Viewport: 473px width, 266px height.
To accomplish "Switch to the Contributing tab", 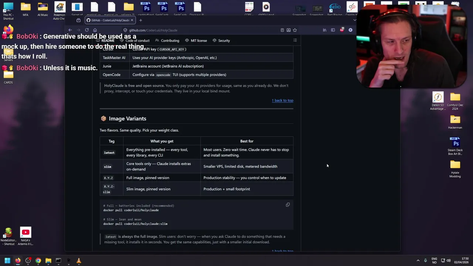I will click(x=167, y=41).
